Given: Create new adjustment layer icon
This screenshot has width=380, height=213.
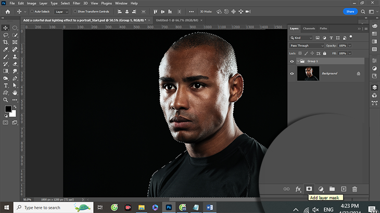Looking at the screenshot, I should pyautogui.click(x=321, y=189).
